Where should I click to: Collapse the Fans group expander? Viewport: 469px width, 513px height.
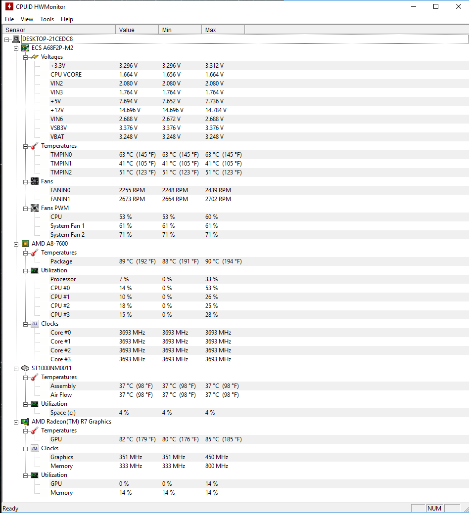click(26, 182)
